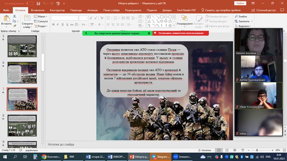The height and width of the screenshot is (161, 287).
Task: Click the Спільний доступ button
Action: 264,10
